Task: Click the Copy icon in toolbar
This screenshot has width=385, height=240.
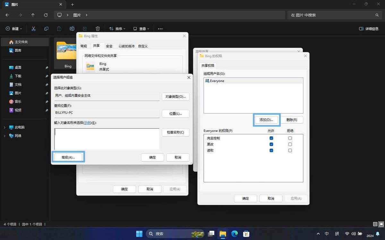Action: point(46,29)
